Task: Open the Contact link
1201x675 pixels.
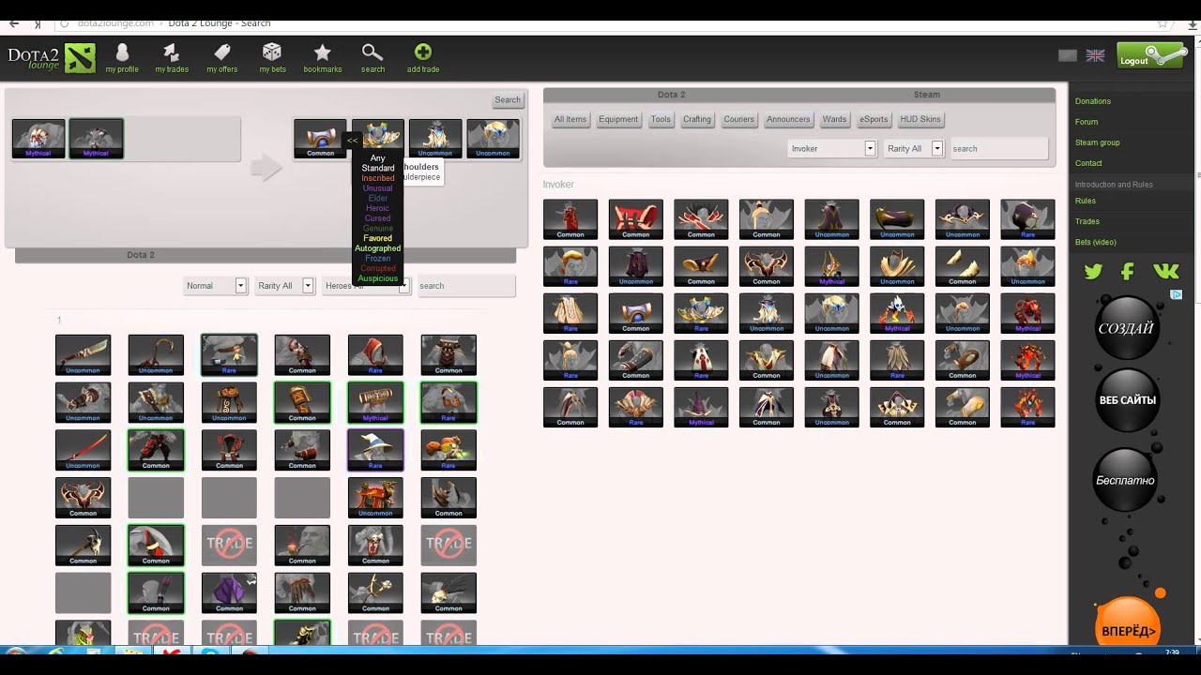Action: [x=1088, y=163]
